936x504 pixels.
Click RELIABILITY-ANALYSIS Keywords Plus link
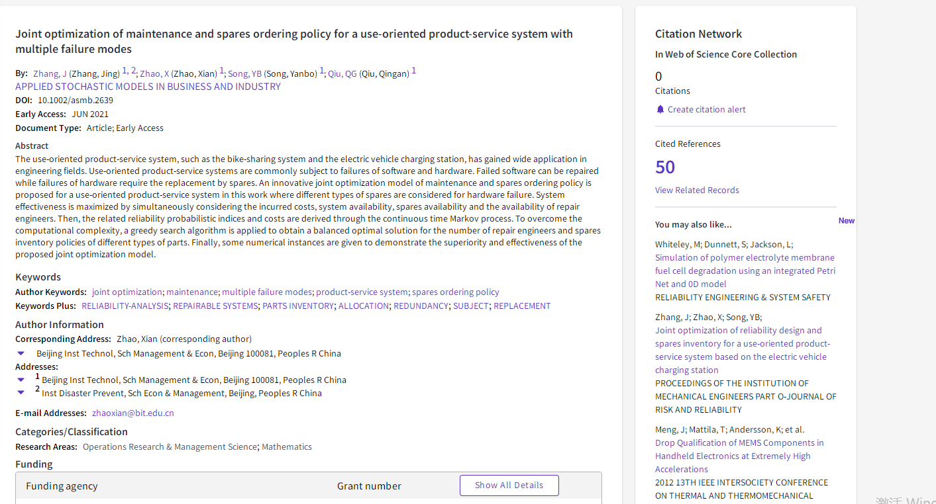coord(125,306)
